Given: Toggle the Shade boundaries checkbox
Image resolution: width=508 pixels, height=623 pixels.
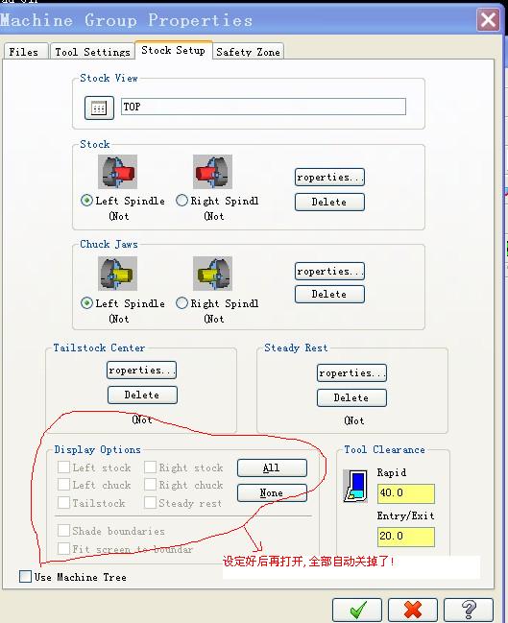Looking at the screenshot, I should pyautogui.click(x=63, y=530).
